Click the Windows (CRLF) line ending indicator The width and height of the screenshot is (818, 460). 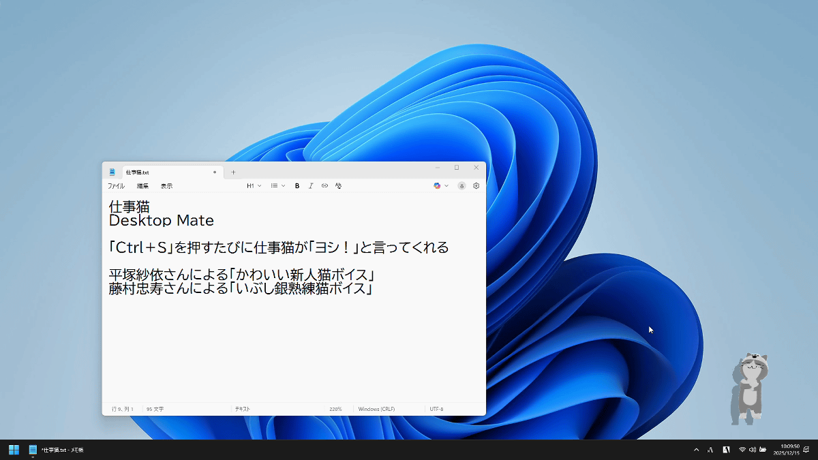pyautogui.click(x=376, y=409)
